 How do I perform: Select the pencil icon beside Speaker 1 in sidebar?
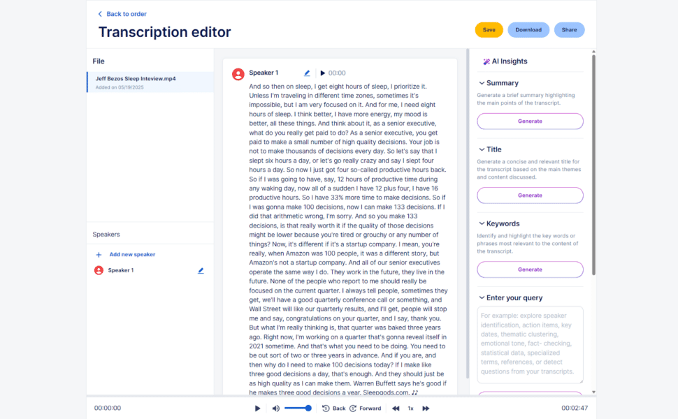coord(201,270)
